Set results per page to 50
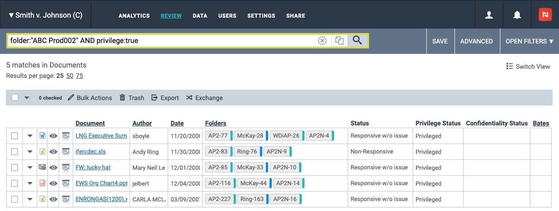This screenshot has height=211, width=559. pyautogui.click(x=70, y=76)
